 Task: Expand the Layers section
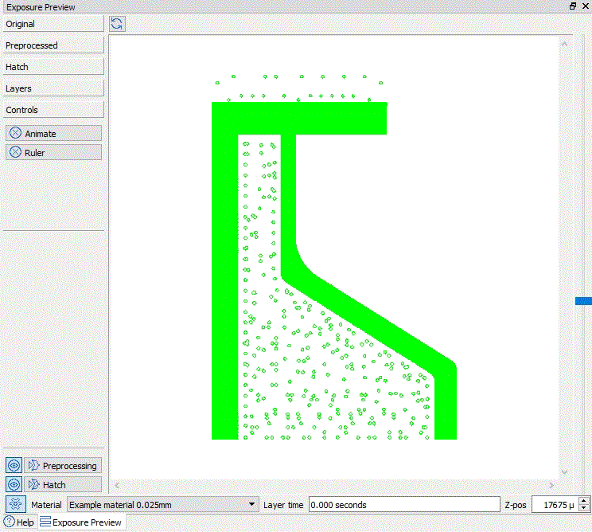[53, 88]
